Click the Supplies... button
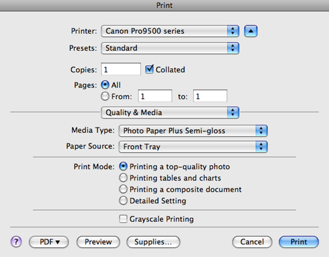Image resolution: width=329 pixels, height=257 pixels. pyautogui.click(x=153, y=242)
